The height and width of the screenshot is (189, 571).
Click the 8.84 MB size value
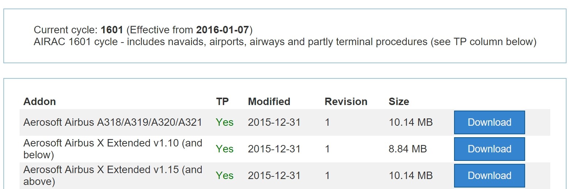408,149
